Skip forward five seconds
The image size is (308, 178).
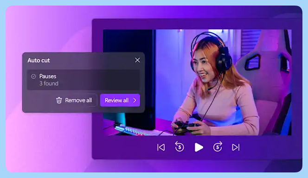coord(218,146)
